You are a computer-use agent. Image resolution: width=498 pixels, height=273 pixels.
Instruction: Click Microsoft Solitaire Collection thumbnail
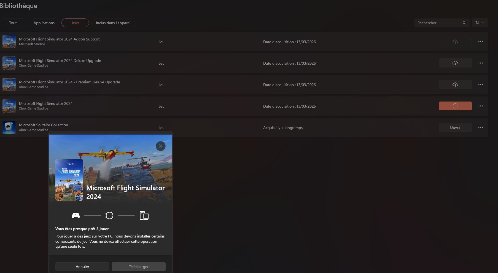(x=9, y=127)
